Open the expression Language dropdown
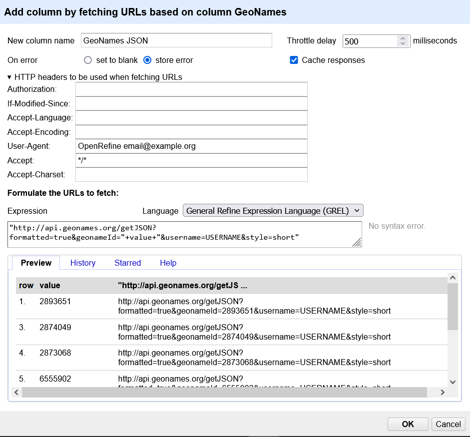470x437 pixels. click(x=273, y=211)
